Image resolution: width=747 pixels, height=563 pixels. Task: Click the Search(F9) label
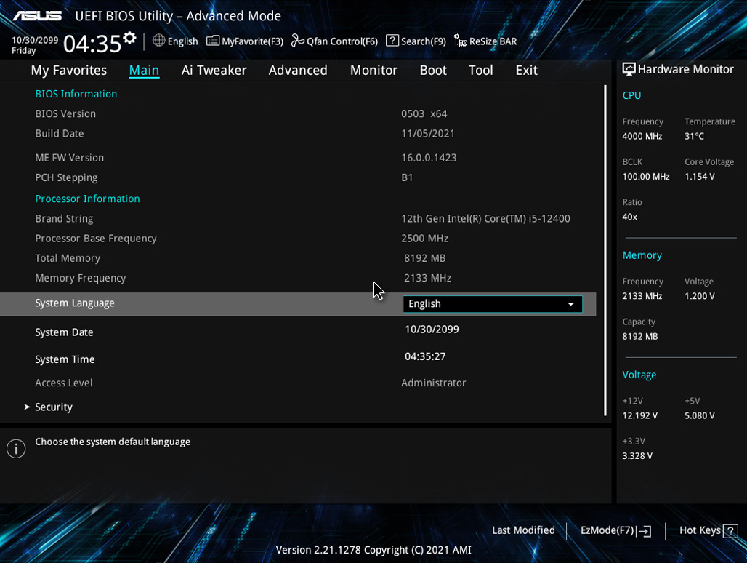click(x=424, y=41)
